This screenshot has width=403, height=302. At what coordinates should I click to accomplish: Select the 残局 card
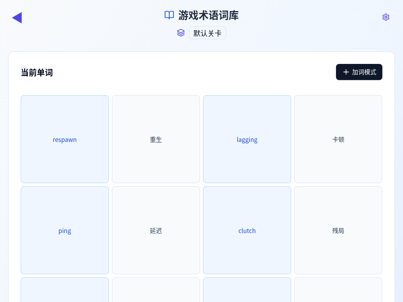[338, 231]
